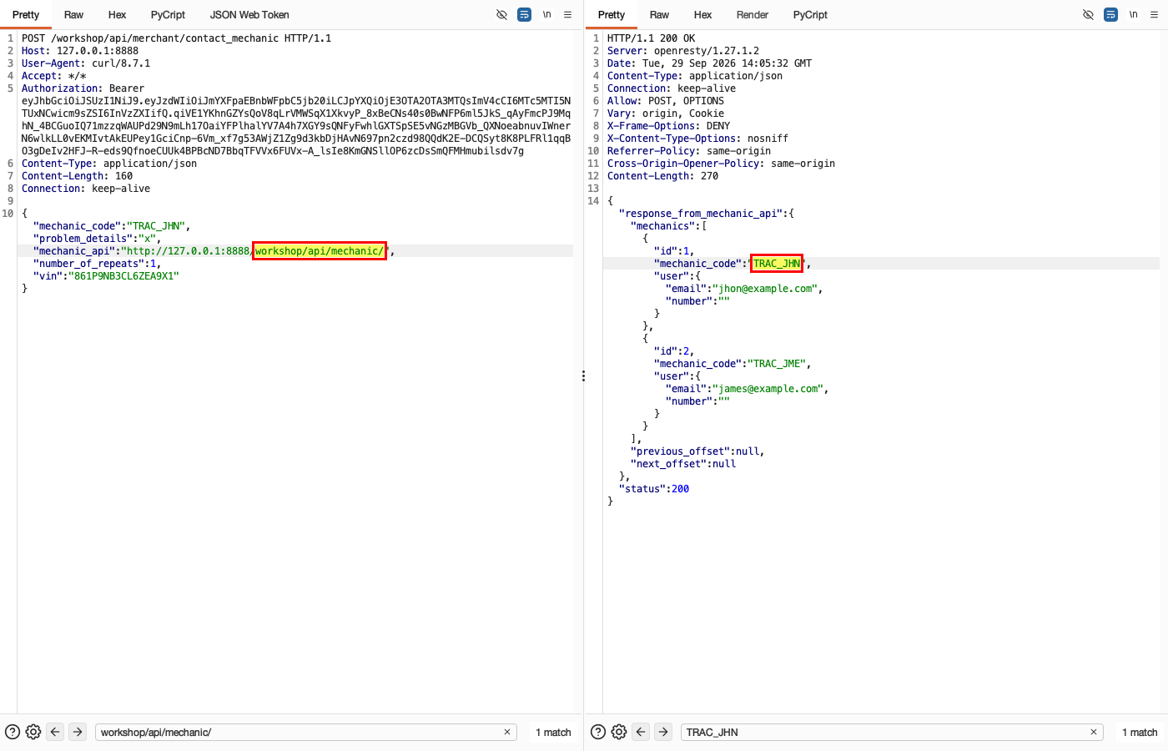1168x751 pixels.
Task: Click the panel divider drag handle
Action: click(x=583, y=376)
